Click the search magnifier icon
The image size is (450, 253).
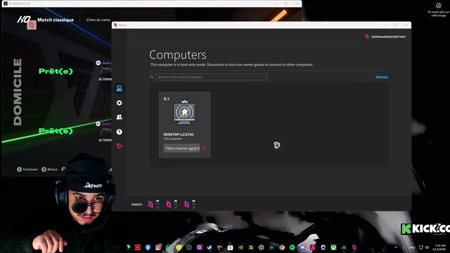tap(152, 77)
